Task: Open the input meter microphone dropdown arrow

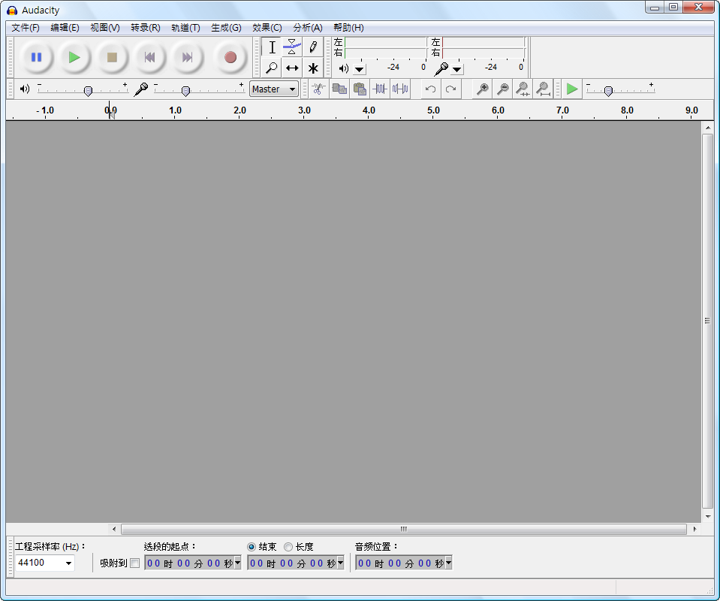Action: pyautogui.click(x=457, y=69)
